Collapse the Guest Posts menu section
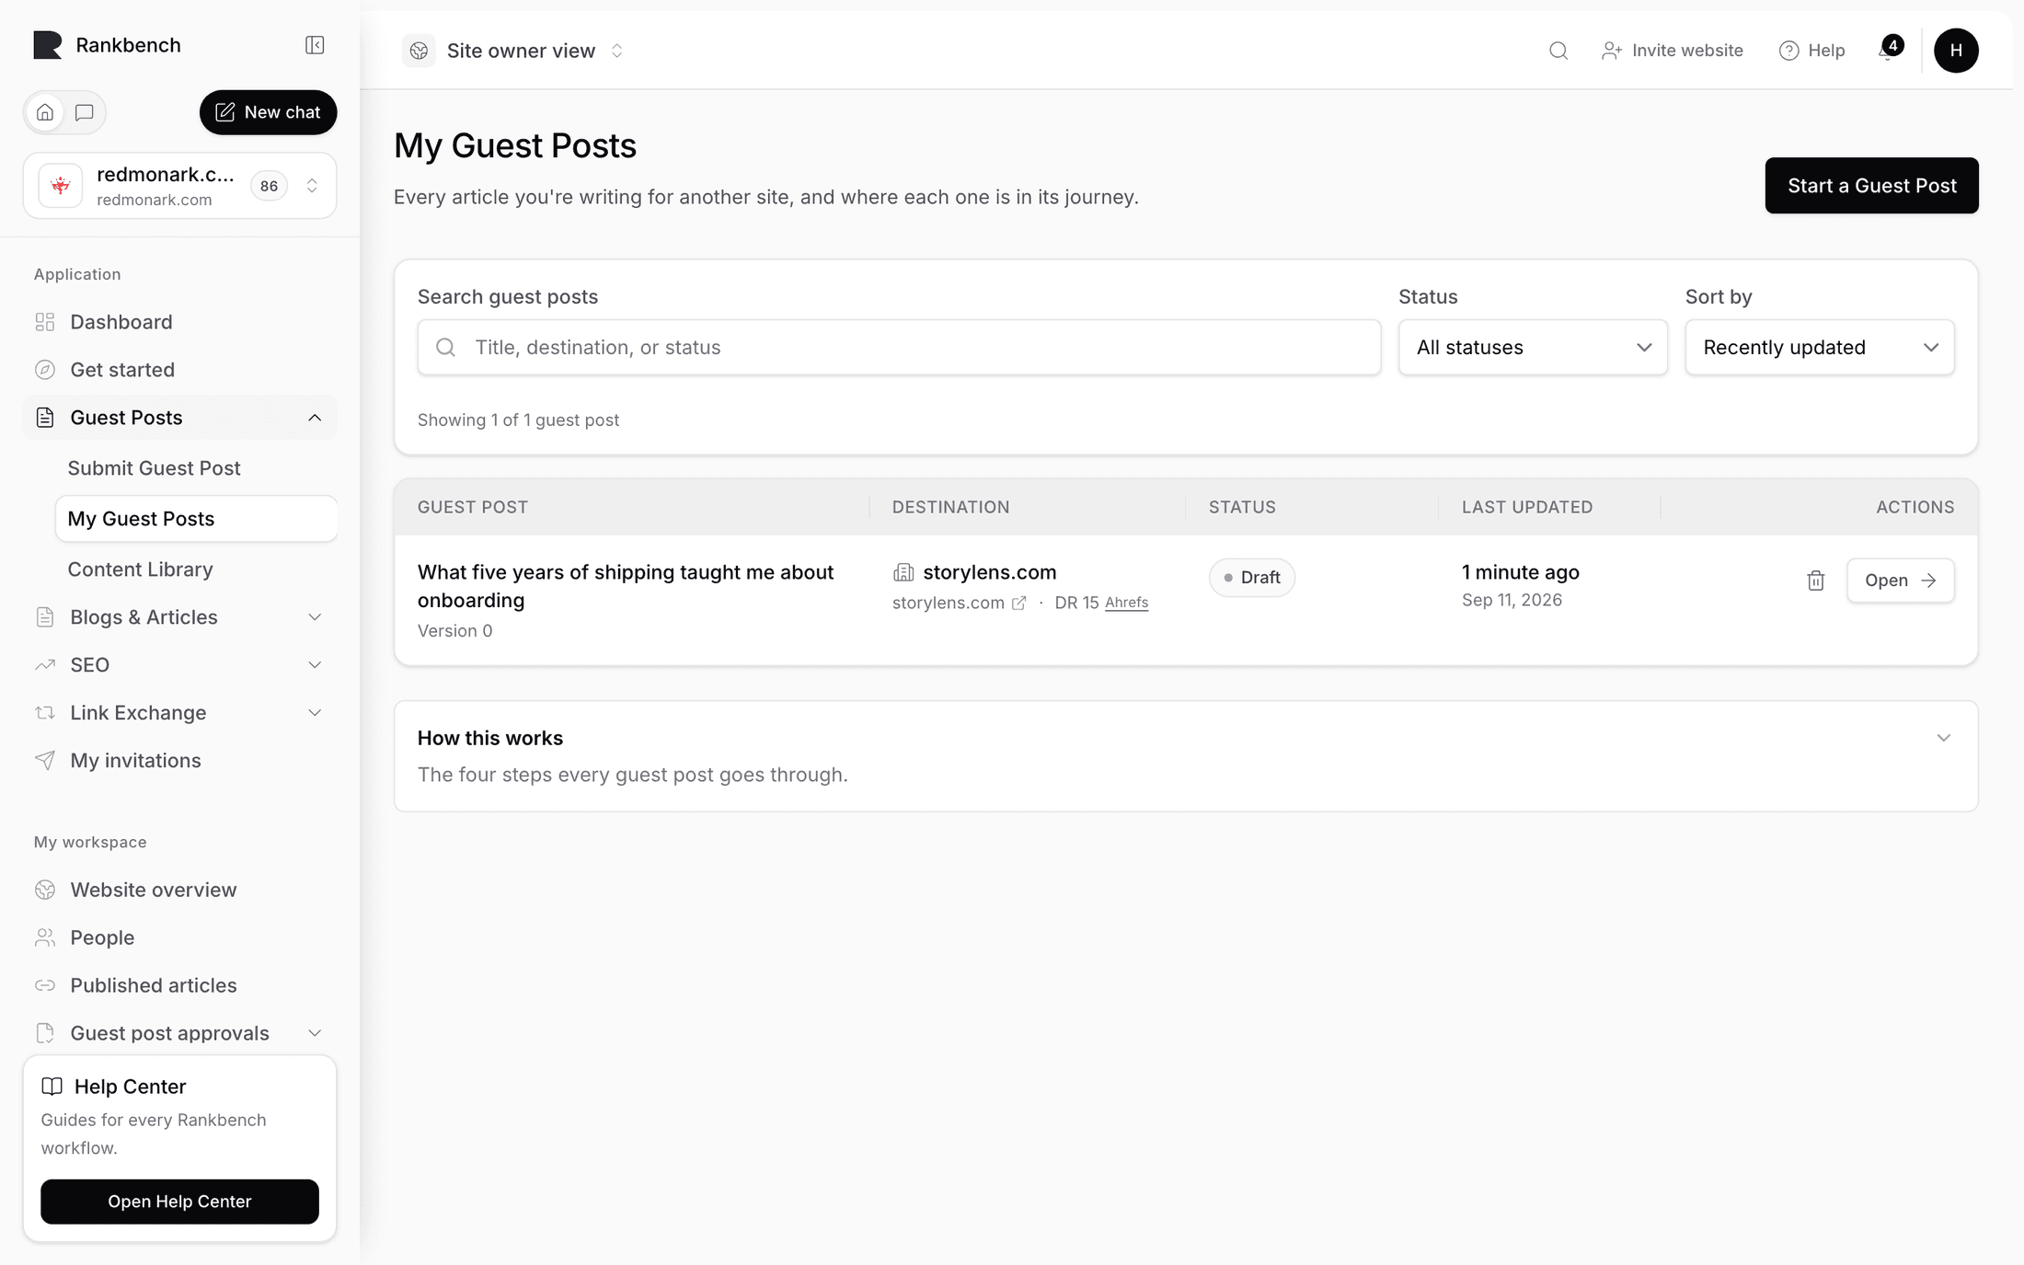This screenshot has width=2024, height=1265. 179,418
